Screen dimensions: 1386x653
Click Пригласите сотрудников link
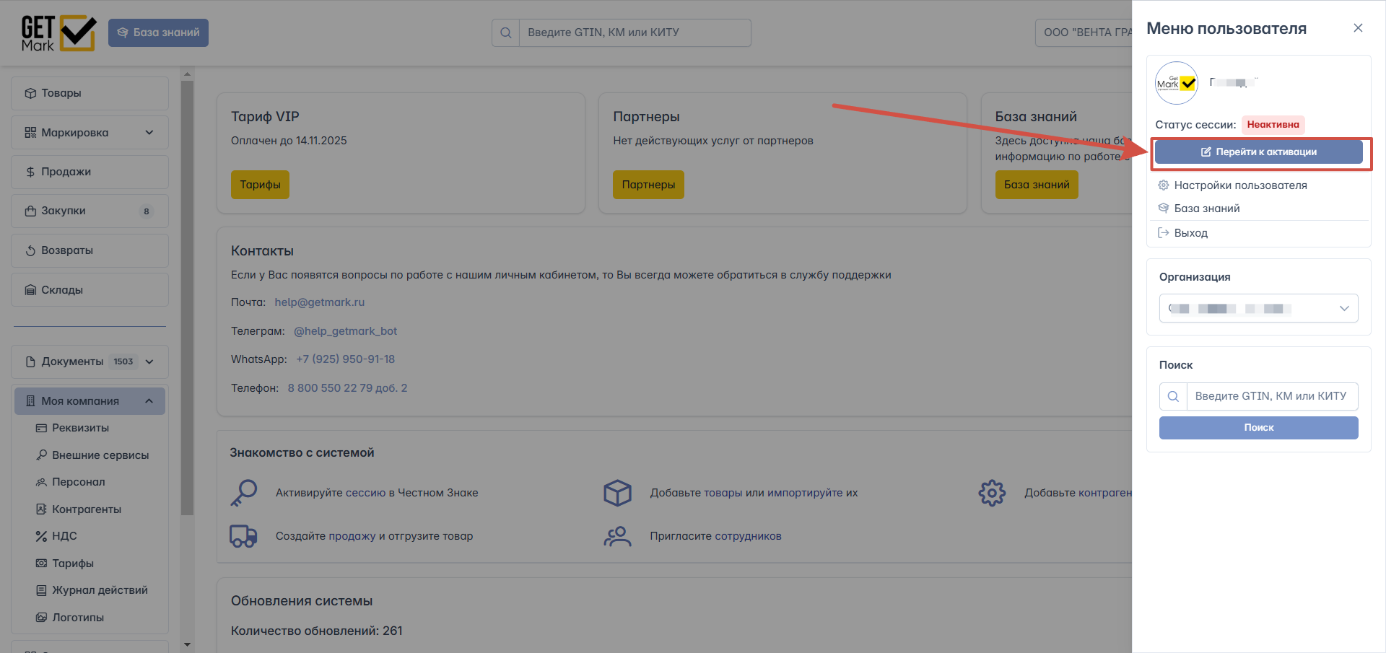click(748, 536)
